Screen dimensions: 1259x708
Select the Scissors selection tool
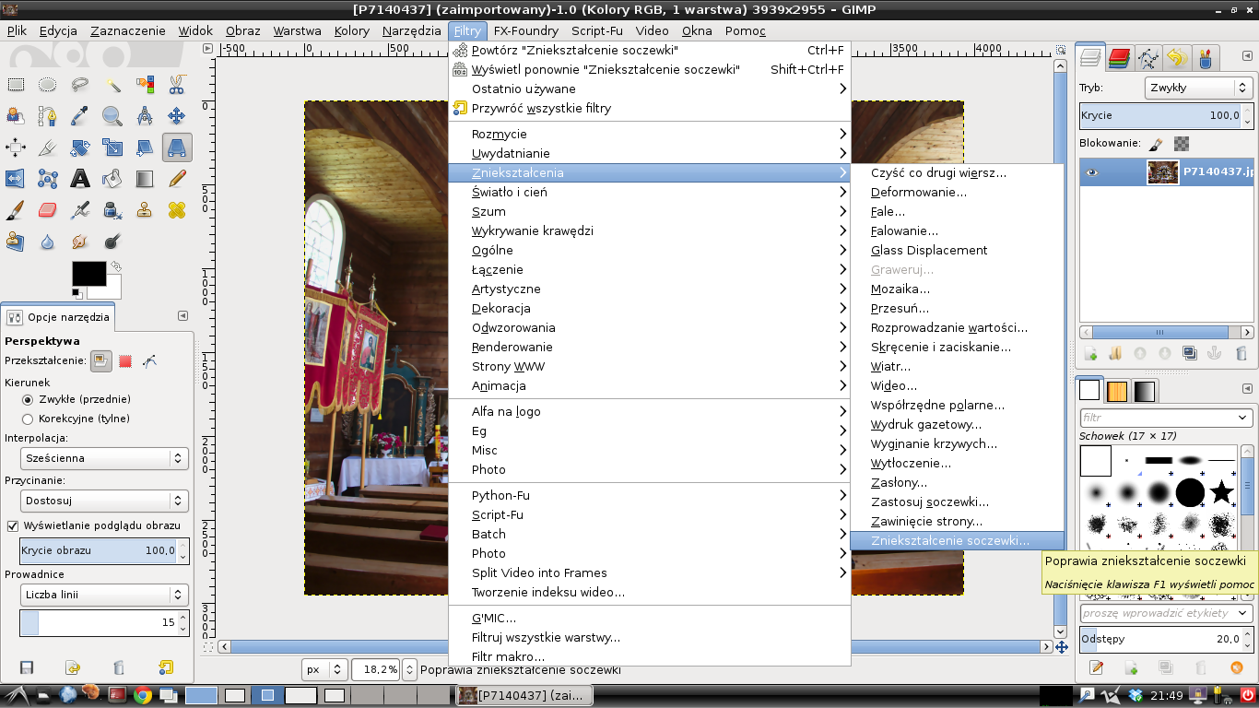point(177,85)
